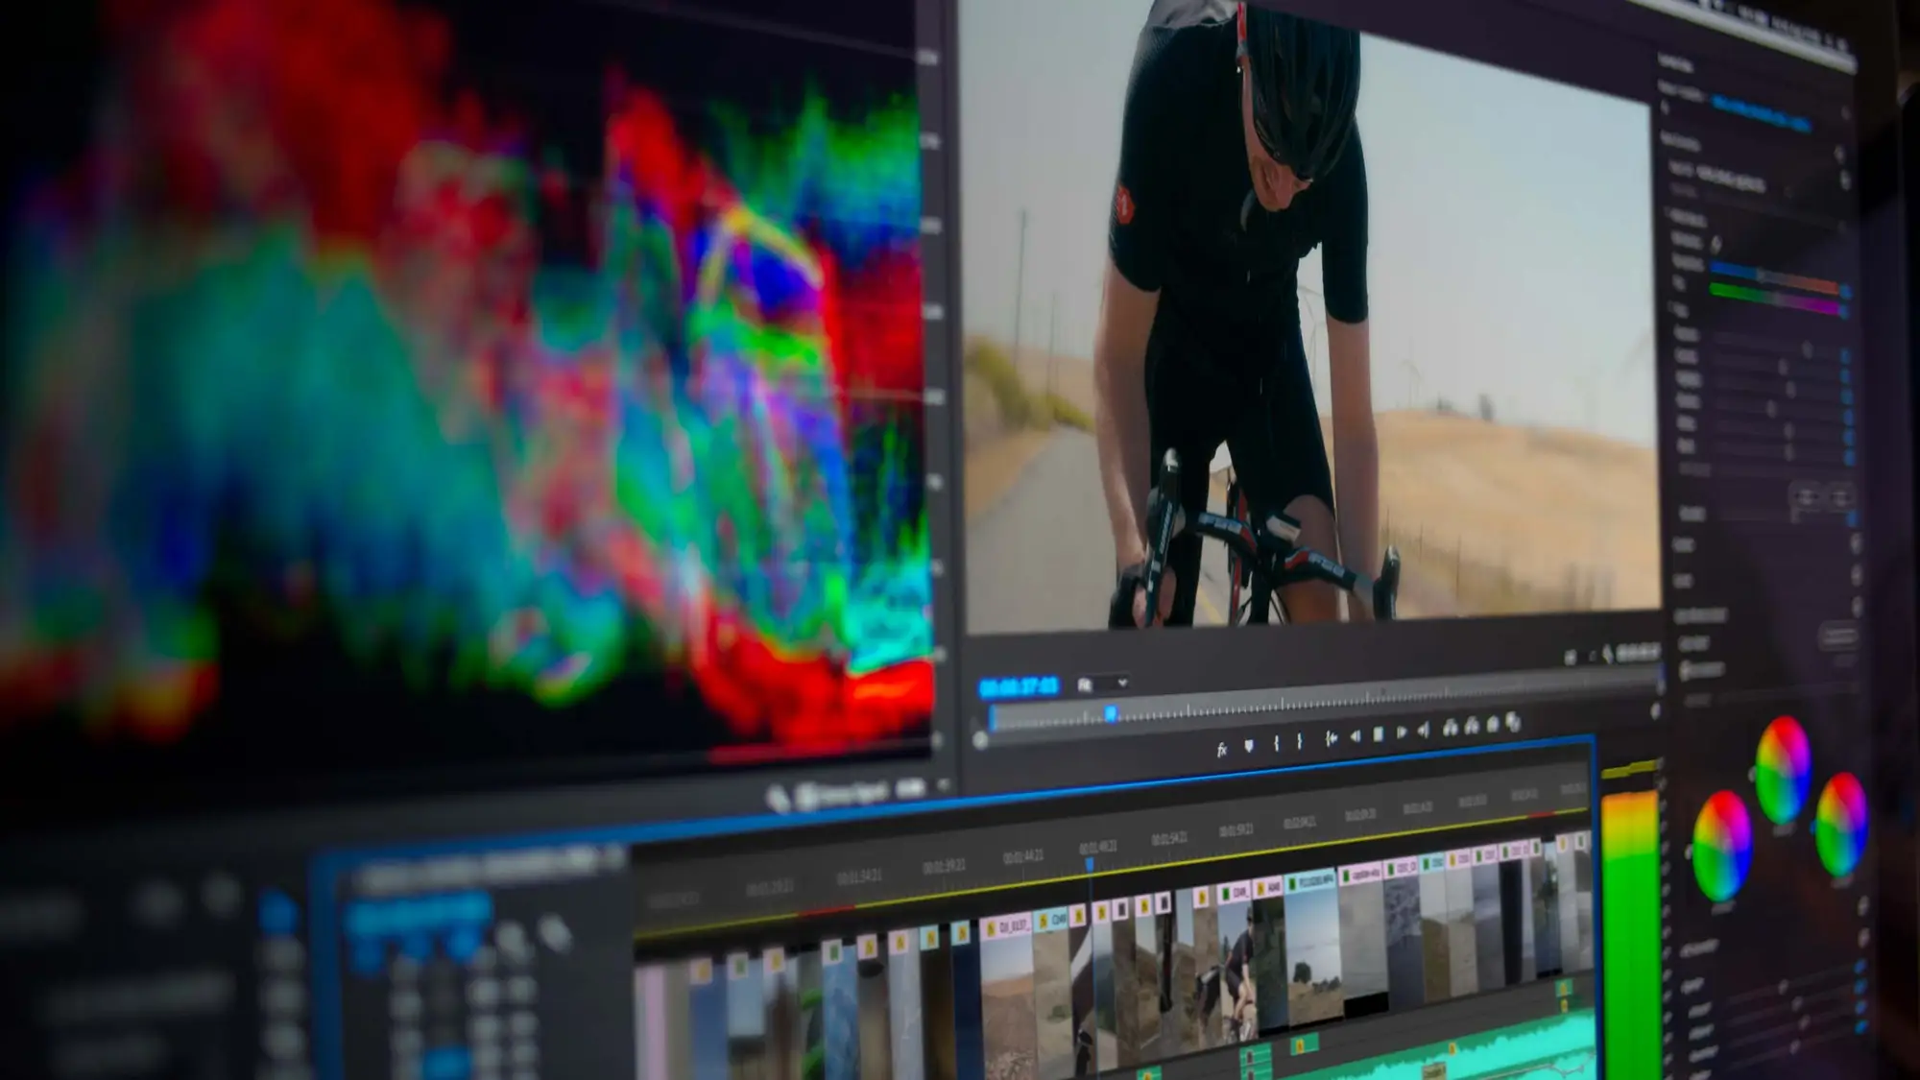Export frame with the camera icon

click(x=1493, y=724)
